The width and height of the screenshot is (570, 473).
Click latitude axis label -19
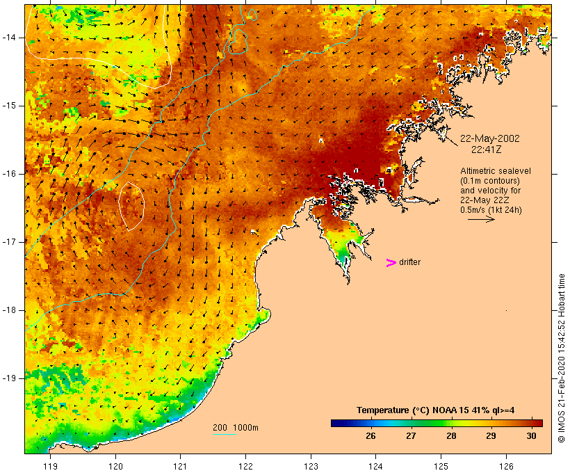[9, 378]
